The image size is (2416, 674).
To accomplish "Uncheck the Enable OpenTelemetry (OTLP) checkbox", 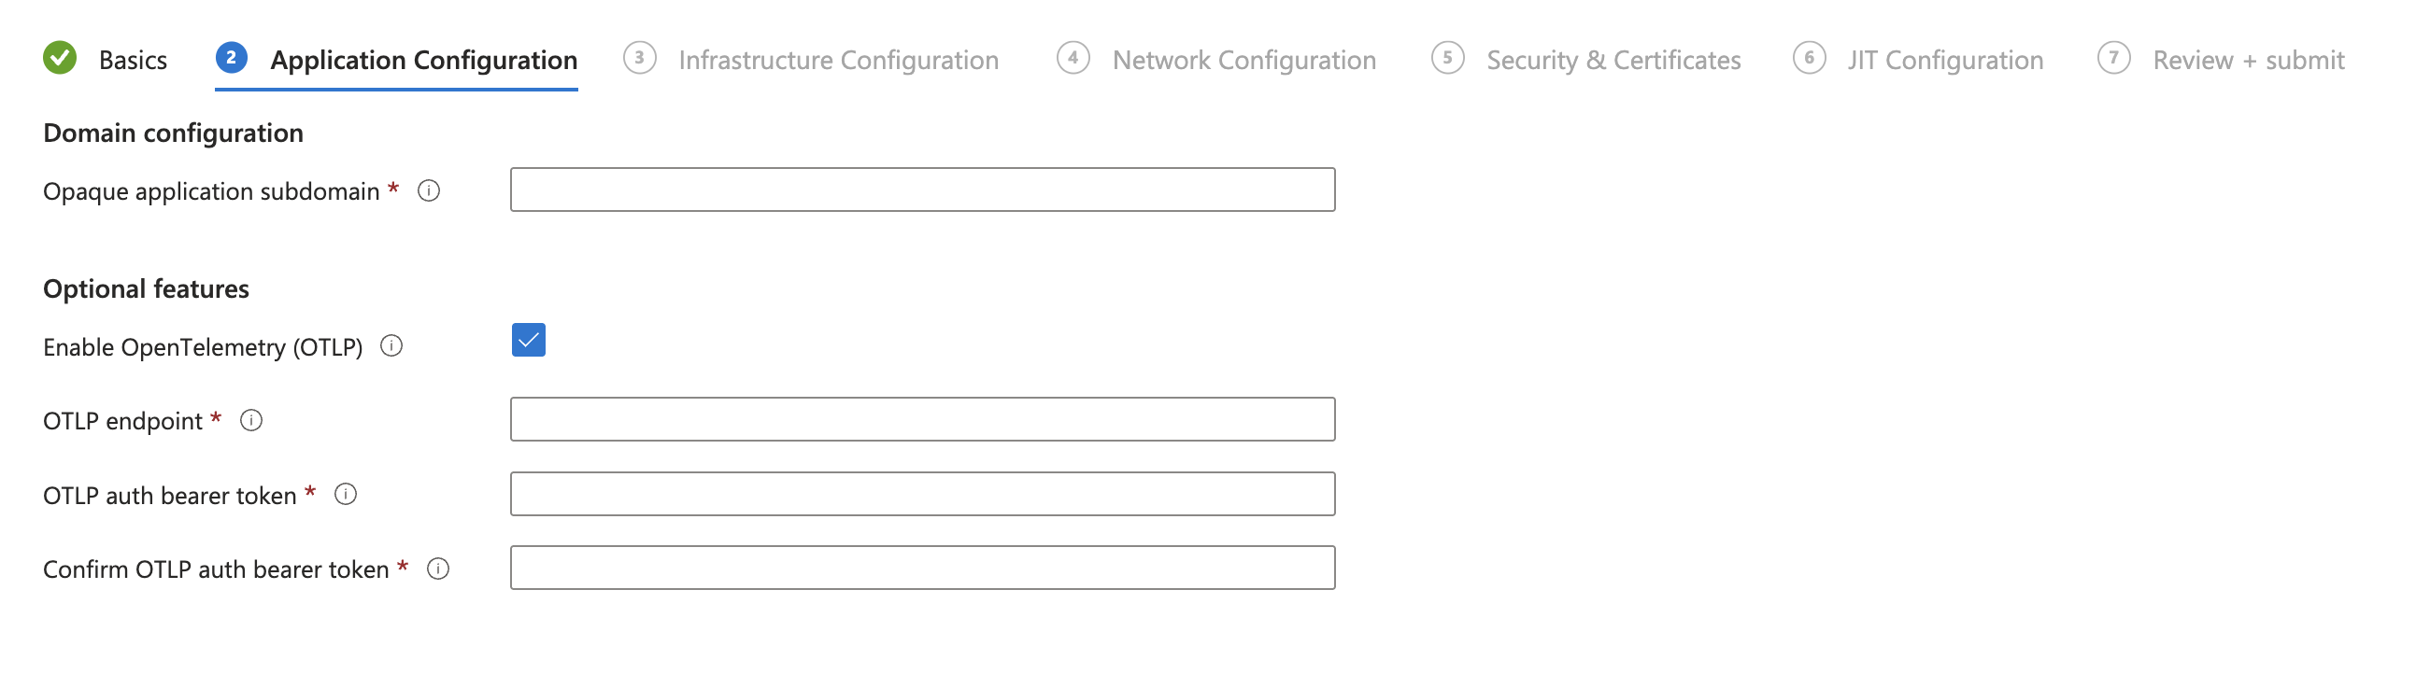I will click(528, 341).
